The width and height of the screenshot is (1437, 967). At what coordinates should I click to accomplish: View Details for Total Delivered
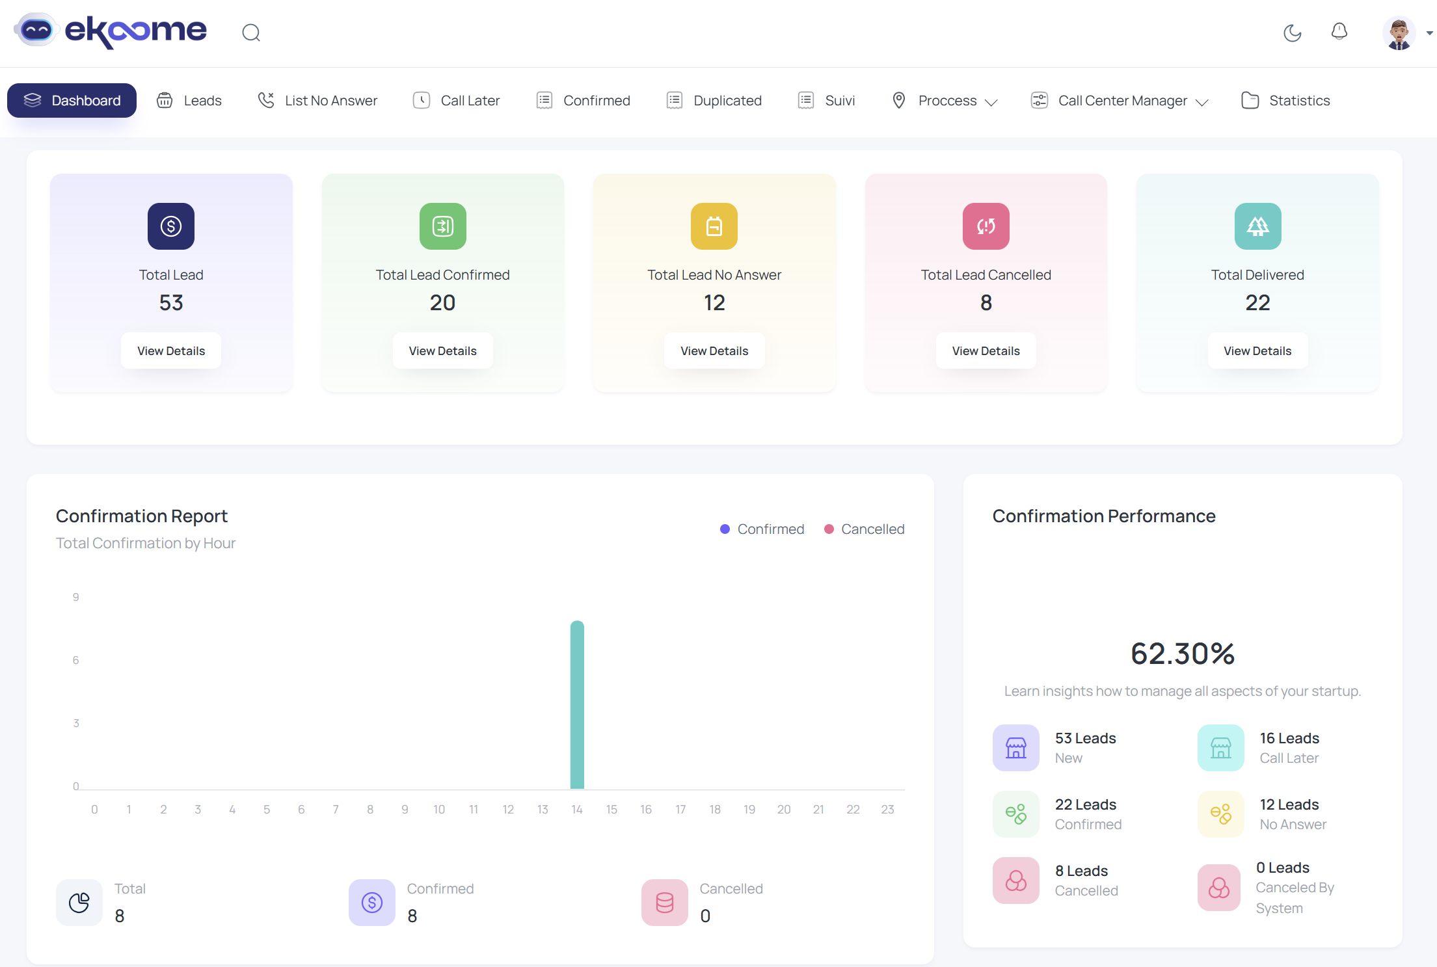(x=1257, y=351)
